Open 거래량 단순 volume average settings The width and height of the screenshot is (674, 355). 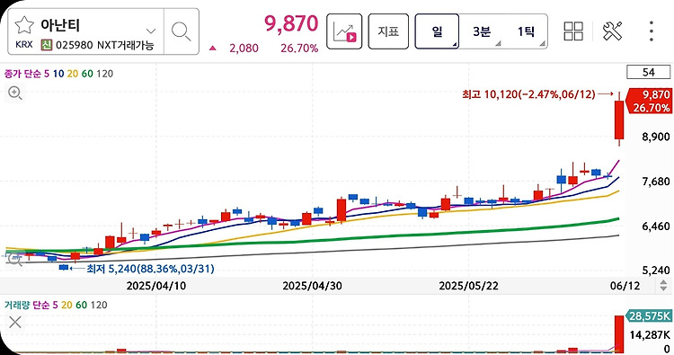(x=27, y=305)
